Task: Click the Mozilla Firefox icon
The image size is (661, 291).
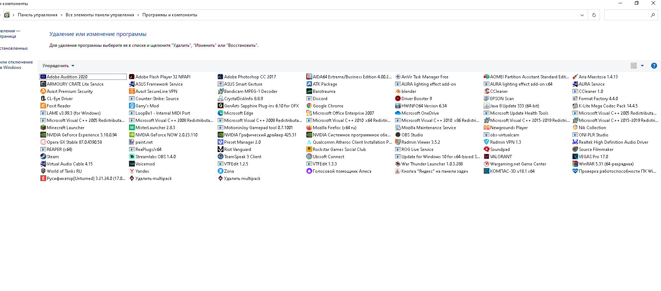Action: click(x=309, y=127)
